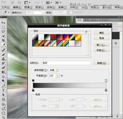The image size is (123, 119).
Task: Select the Eyedropper tool in toolbox
Action: click(3, 45)
